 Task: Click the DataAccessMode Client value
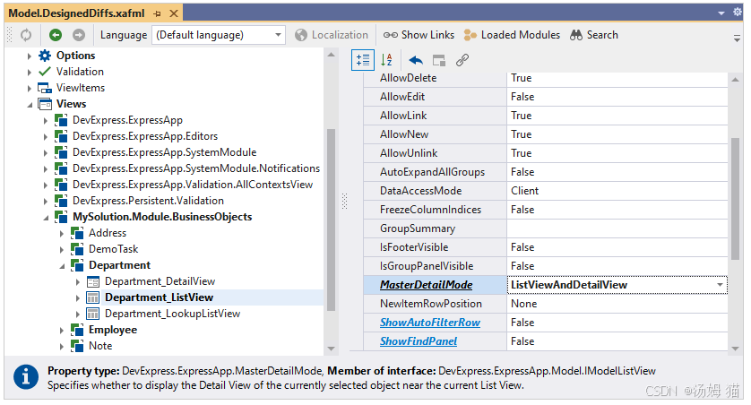pyautogui.click(x=617, y=192)
